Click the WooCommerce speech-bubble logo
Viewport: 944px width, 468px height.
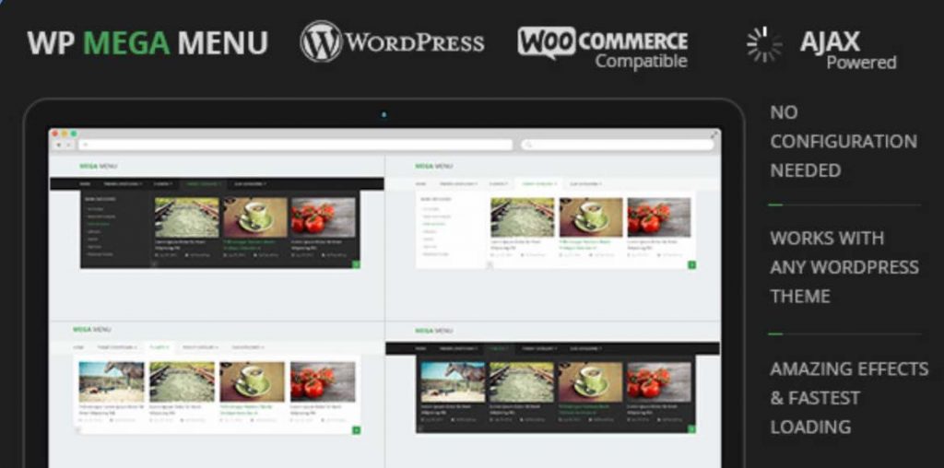(x=547, y=42)
